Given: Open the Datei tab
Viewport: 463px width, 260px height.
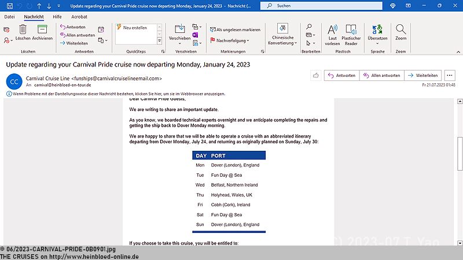Looking at the screenshot, I should pos(9,17).
